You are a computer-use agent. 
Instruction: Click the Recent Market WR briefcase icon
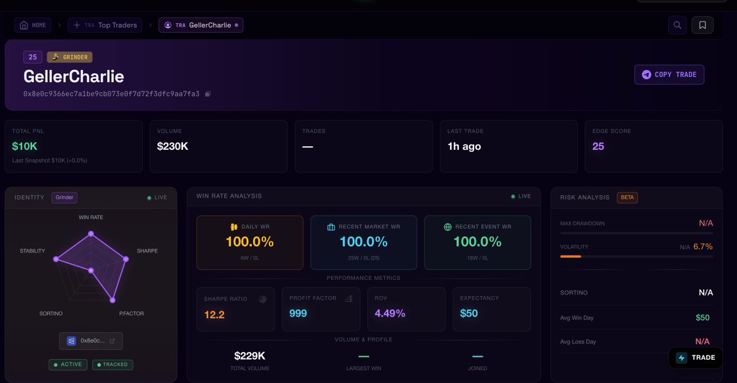click(331, 227)
